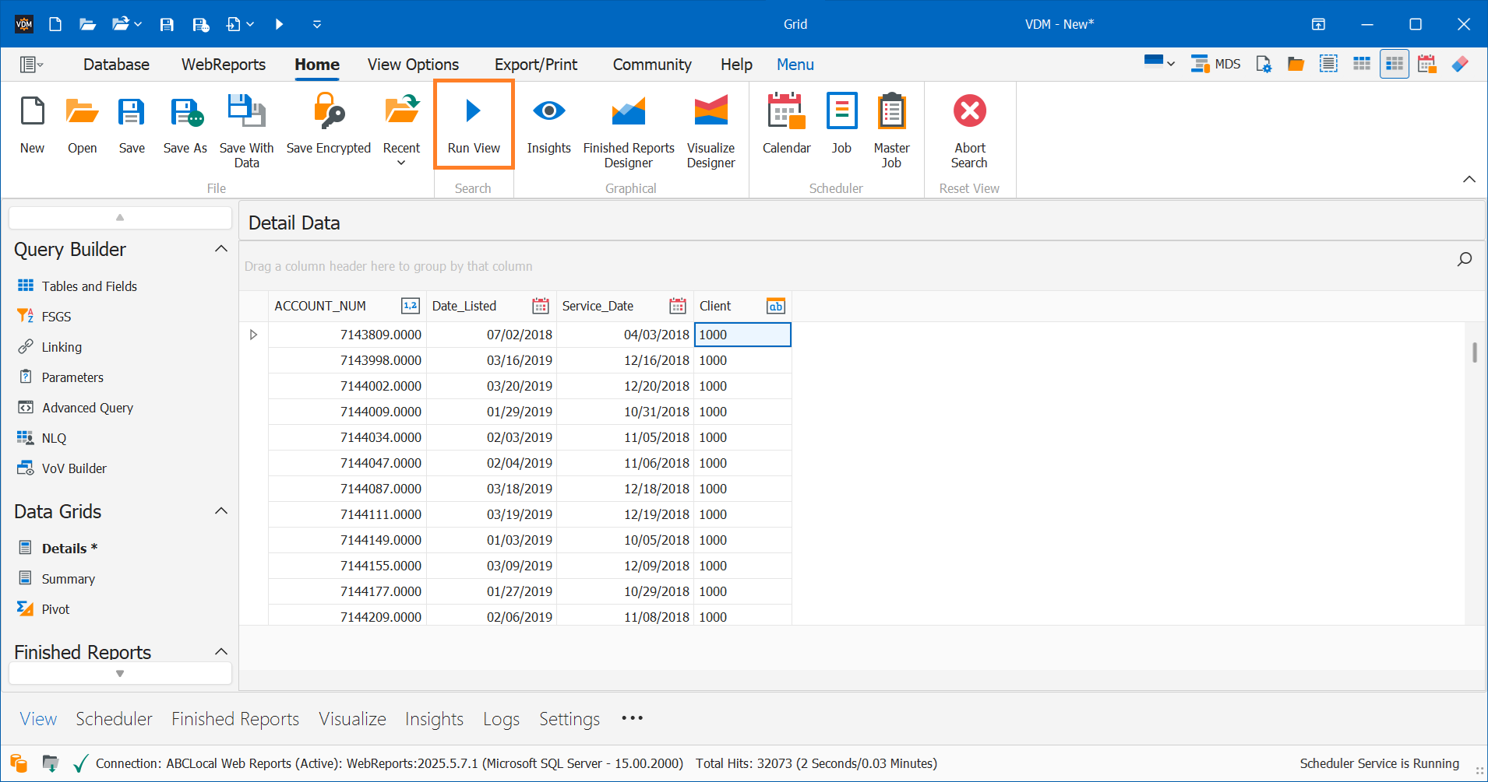Launch the Visualize Designer
The image size is (1488, 782).
point(710,110)
